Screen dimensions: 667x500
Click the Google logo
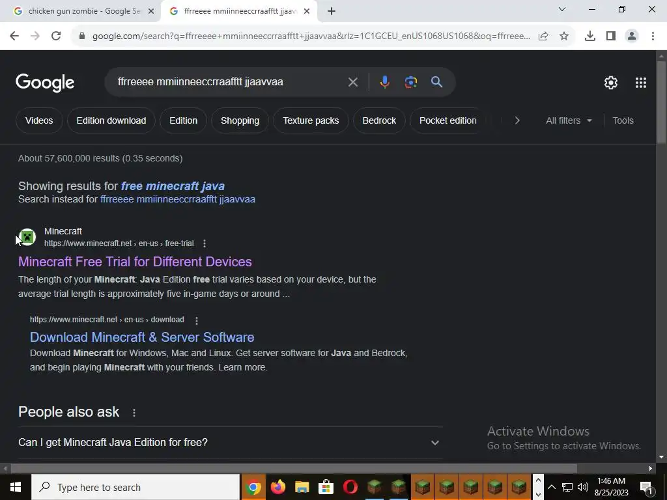45,83
